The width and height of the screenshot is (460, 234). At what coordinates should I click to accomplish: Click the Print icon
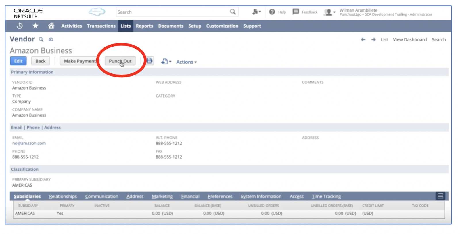[149, 61]
